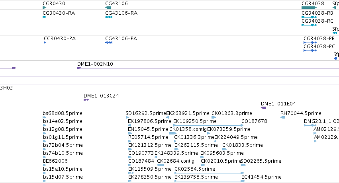Image resolution: width=339 pixels, height=183 pixels.
Task: Click the CG43106-RA transcript arrows
Action: tap(109, 17)
